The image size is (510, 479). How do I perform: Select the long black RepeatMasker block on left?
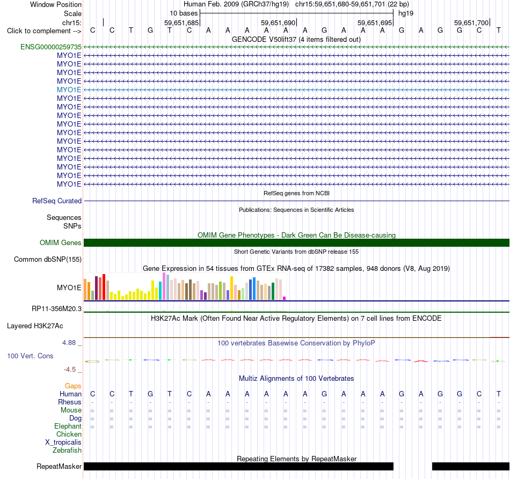pyautogui.click(x=238, y=466)
